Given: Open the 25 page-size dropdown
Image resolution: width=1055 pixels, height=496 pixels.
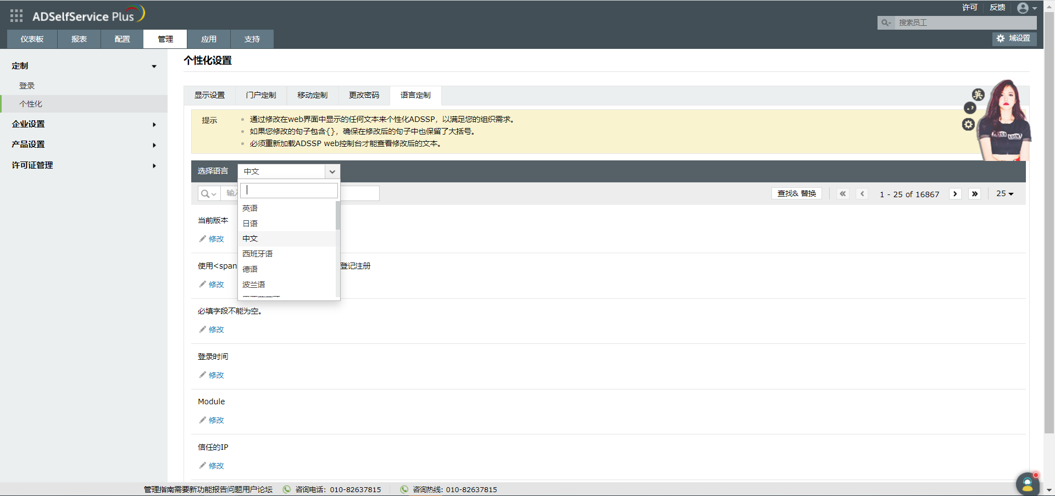Looking at the screenshot, I should 1005,193.
